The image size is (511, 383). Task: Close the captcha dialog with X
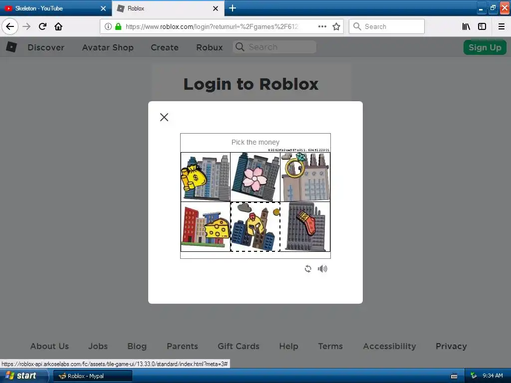tap(164, 117)
